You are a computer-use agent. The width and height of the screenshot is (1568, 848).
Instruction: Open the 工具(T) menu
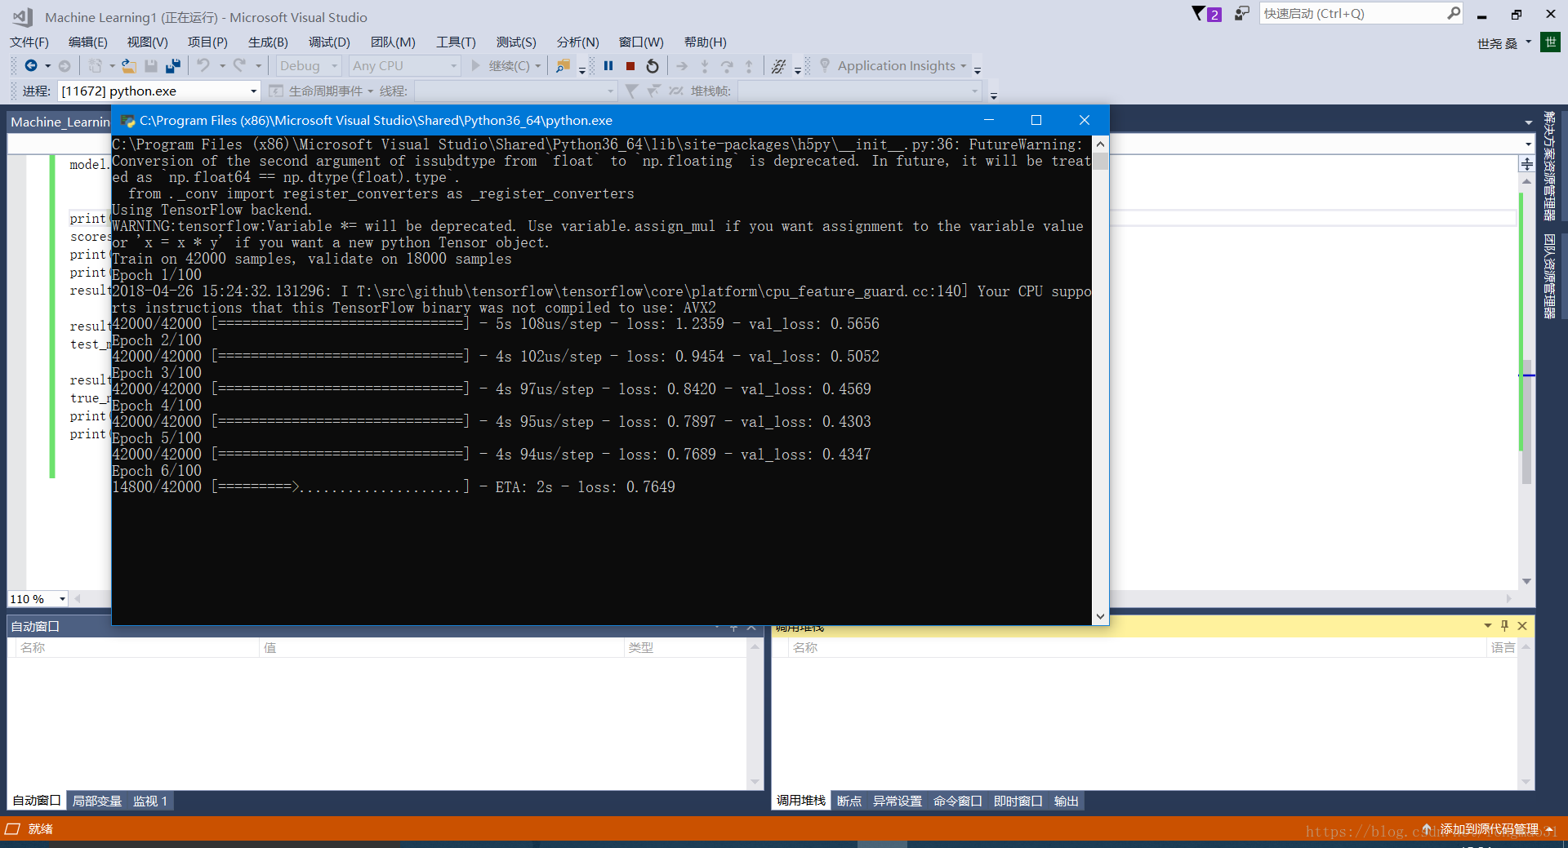[456, 42]
